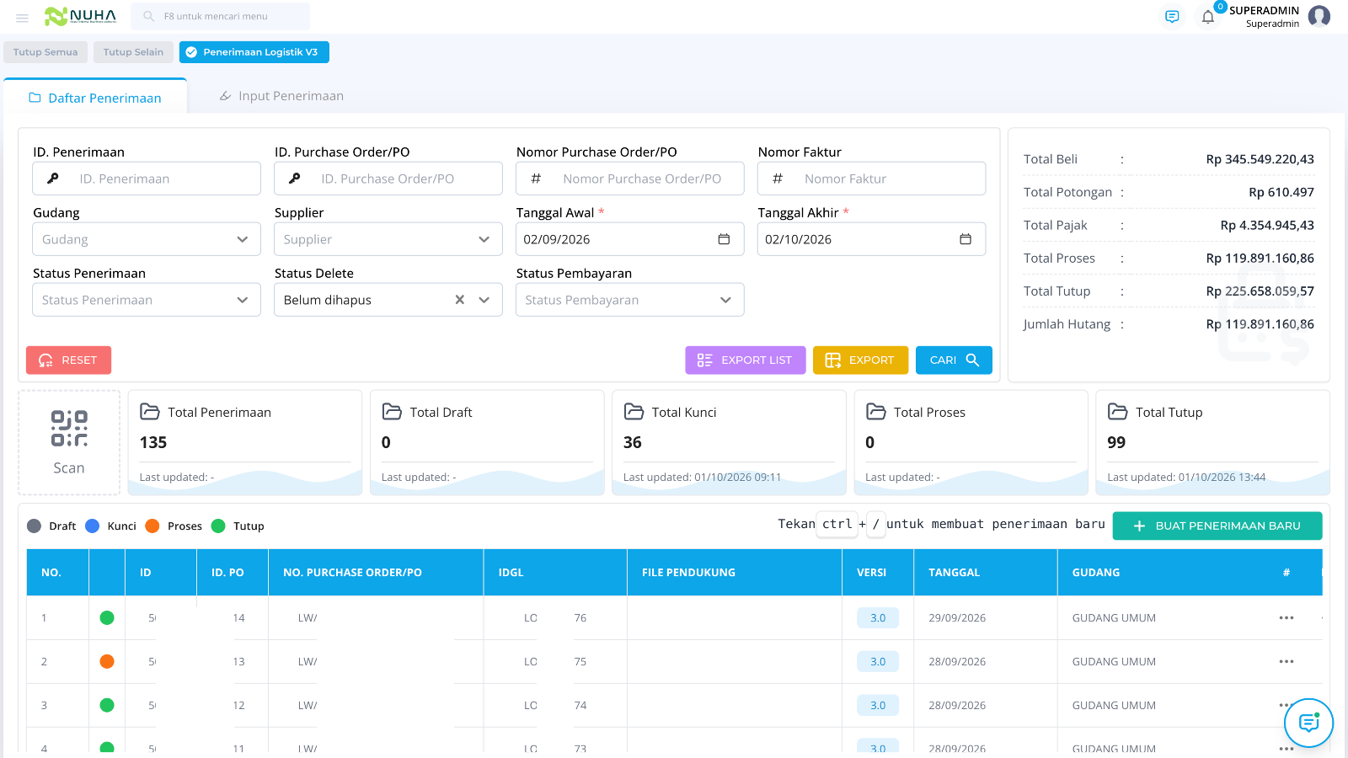Click the EXPORT LIST button
Screen dimensions: 1348x758
coord(745,360)
